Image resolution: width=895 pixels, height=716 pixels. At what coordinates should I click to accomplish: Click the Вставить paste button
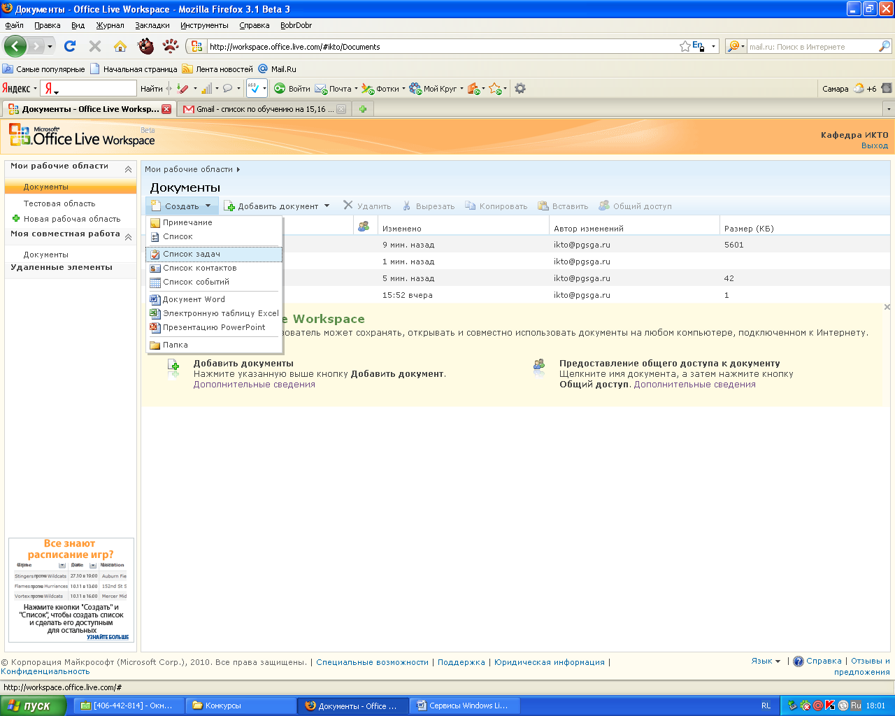[563, 206]
